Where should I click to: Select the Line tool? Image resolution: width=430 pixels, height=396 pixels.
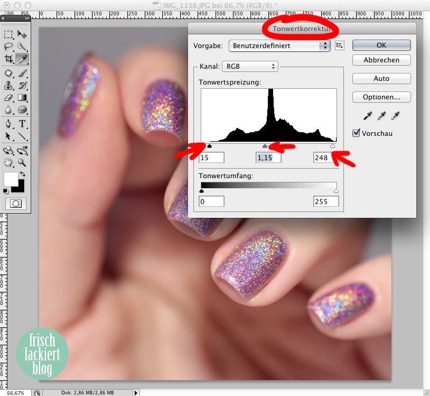click(x=22, y=136)
